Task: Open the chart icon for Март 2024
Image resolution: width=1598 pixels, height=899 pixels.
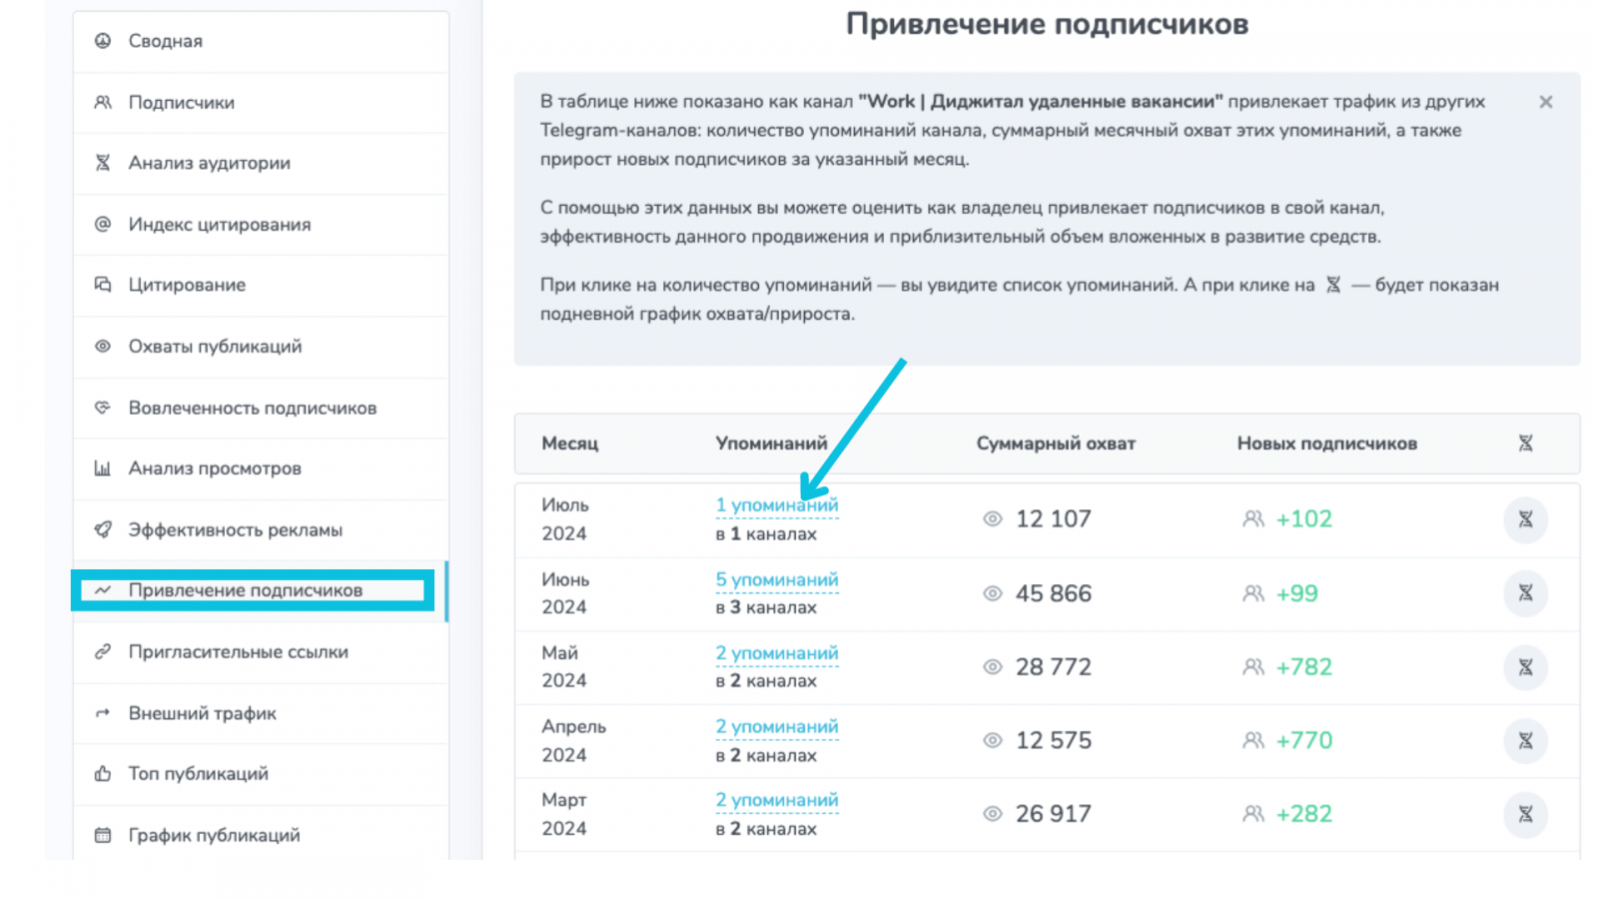Action: [1525, 814]
